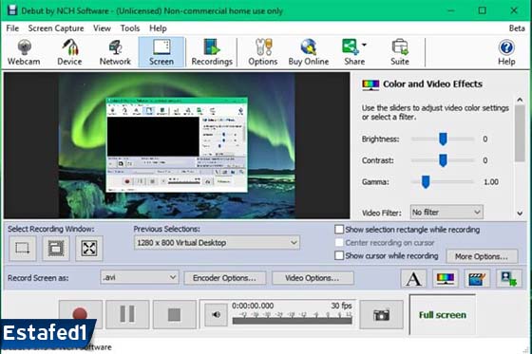Screen dimensions: 532x354
Task: Open the Screen Capture menu
Action: point(56,28)
